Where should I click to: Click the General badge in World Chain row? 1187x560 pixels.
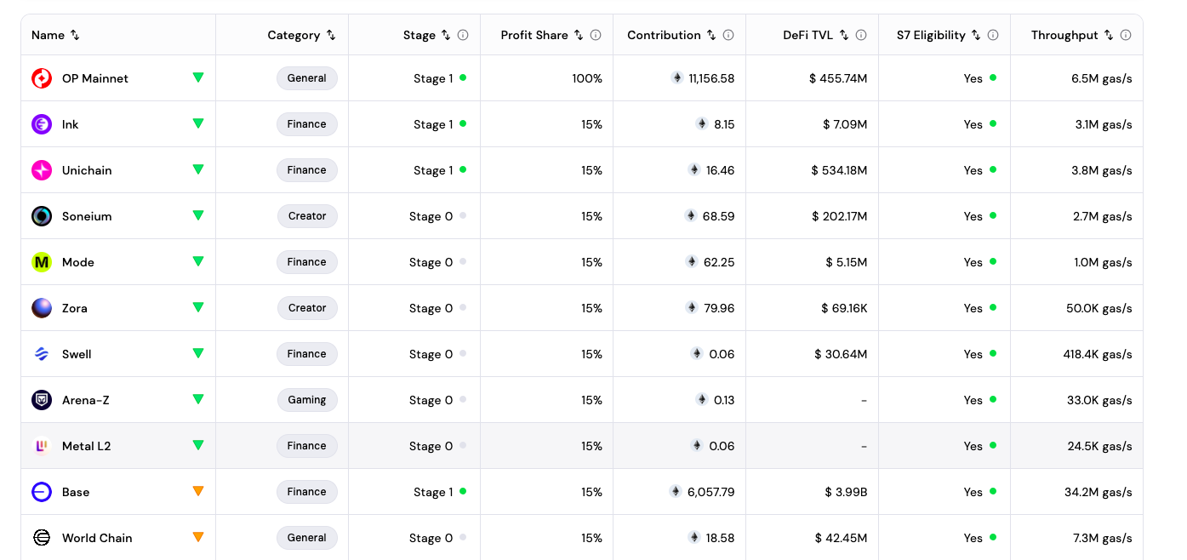tap(307, 538)
